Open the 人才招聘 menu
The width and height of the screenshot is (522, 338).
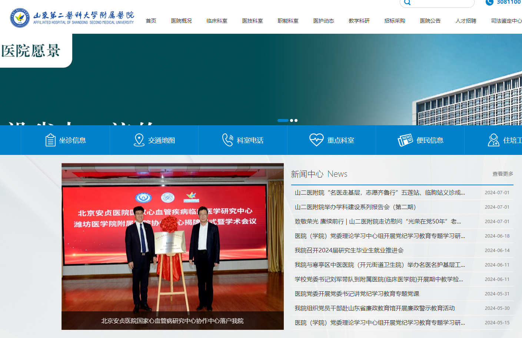(466, 21)
